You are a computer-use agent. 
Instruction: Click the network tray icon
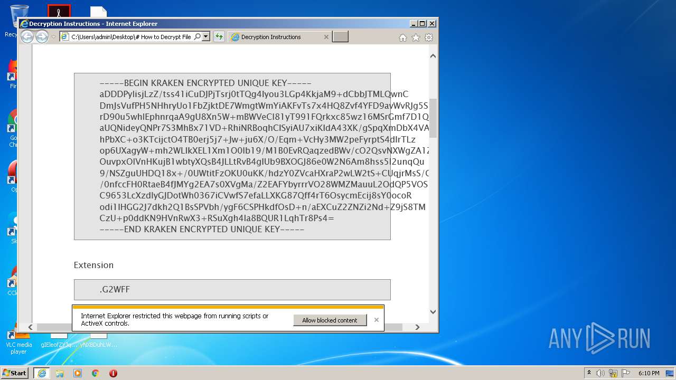pyautogui.click(x=613, y=373)
